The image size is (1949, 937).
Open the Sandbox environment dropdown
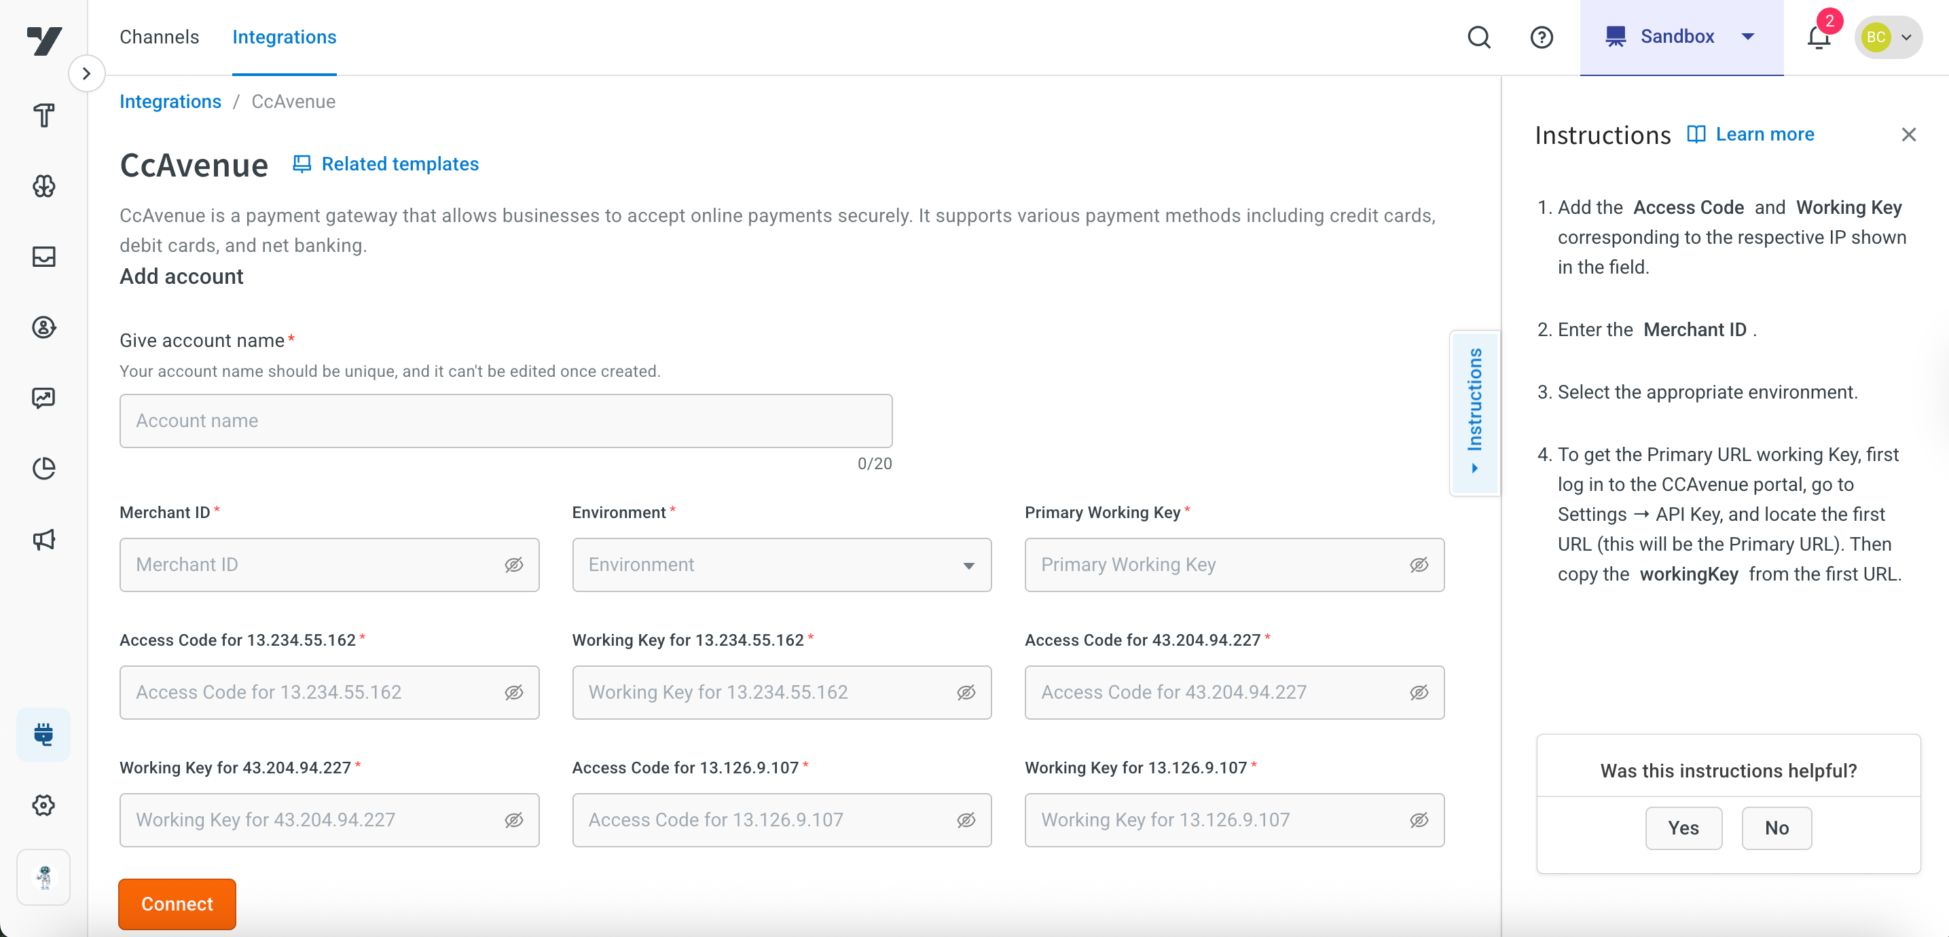[x=1681, y=37]
